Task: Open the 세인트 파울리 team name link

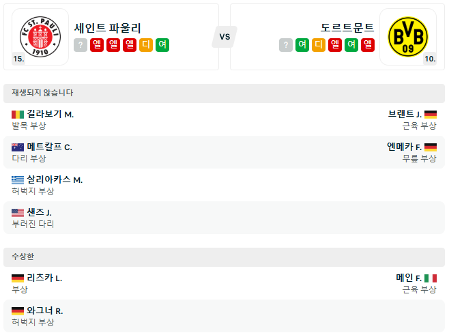Action: pyautogui.click(x=107, y=28)
